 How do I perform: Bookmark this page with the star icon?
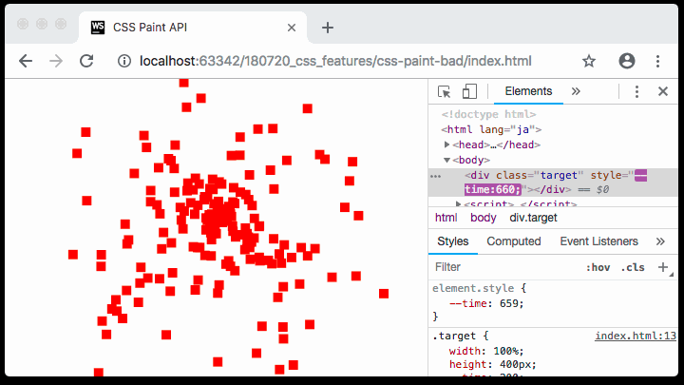pyautogui.click(x=589, y=61)
